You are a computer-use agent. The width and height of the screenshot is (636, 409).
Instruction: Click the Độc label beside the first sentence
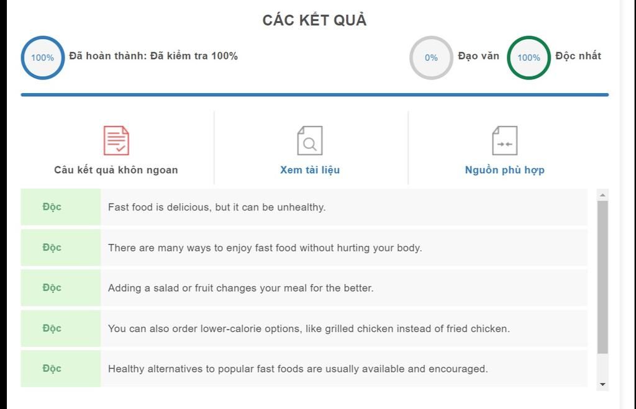click(52, 207)
